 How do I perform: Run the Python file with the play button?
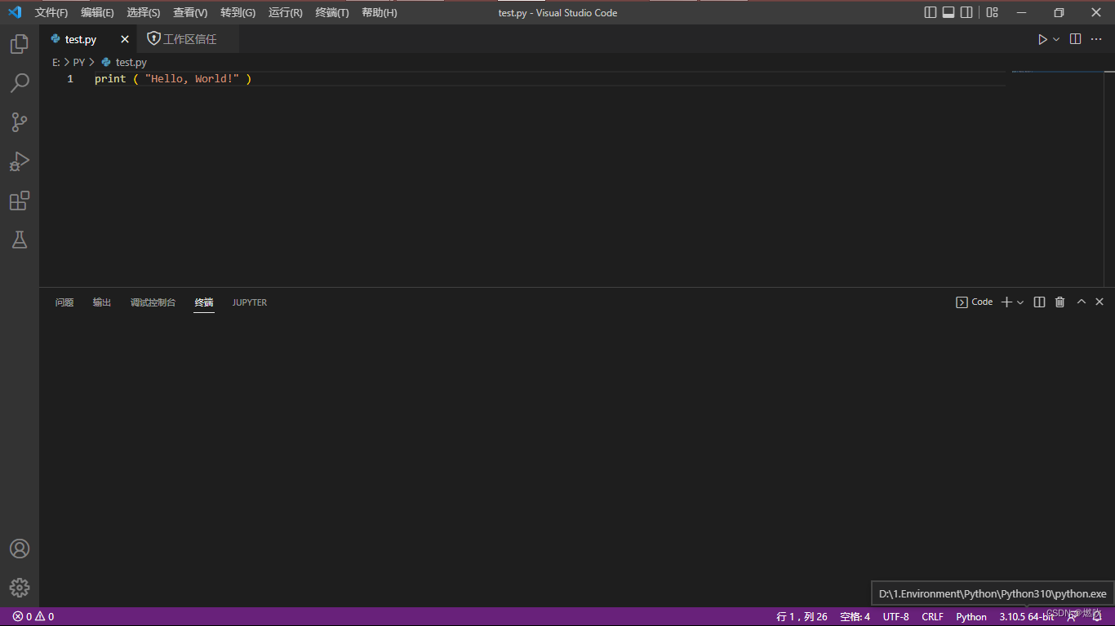(1042, 38)
